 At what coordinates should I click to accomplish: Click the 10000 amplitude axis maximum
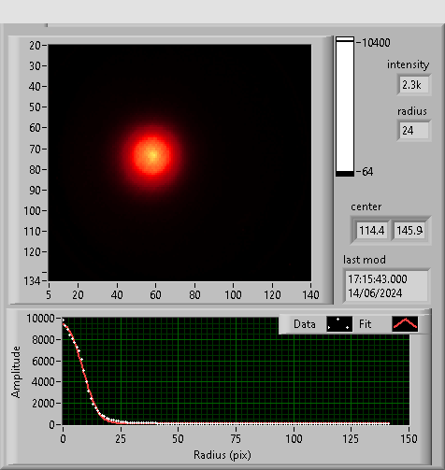pos(40,319)
